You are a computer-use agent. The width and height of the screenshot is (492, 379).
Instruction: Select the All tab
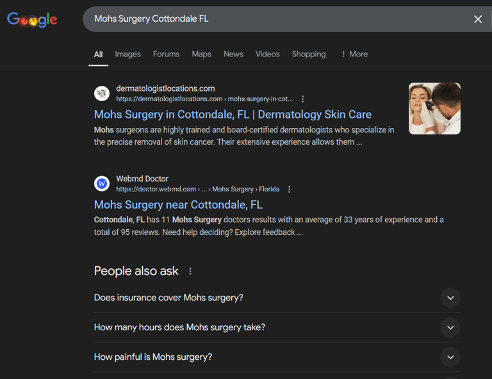point(98,54)
